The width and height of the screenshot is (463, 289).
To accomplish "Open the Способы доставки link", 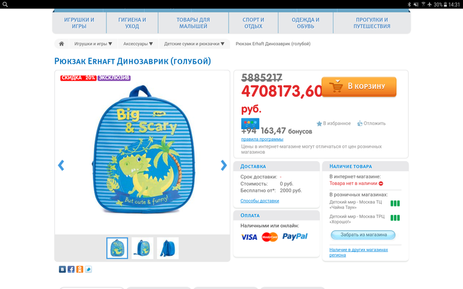I will pos(260,201).
